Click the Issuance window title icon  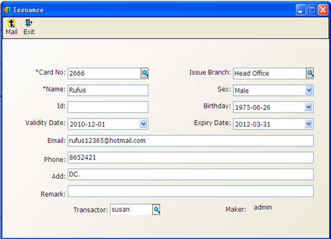(7, 10)
